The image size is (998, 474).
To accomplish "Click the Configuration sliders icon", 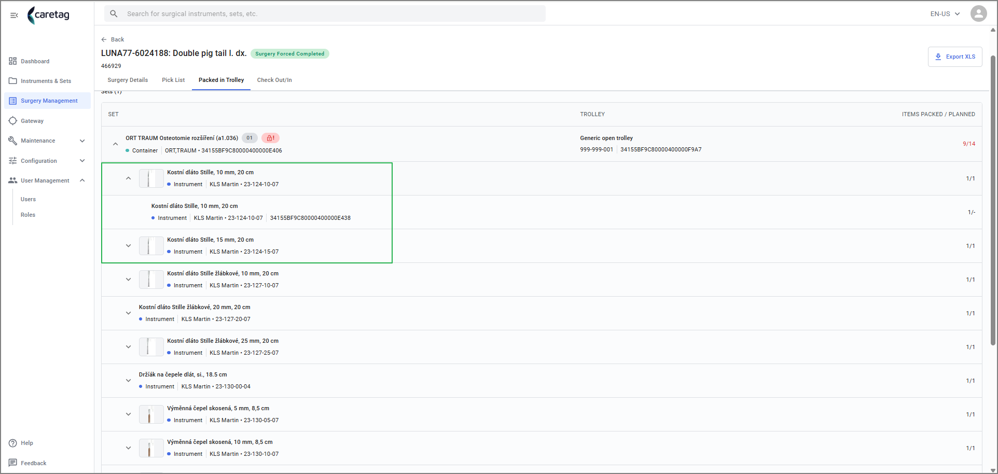I will [x=13, y=161].
